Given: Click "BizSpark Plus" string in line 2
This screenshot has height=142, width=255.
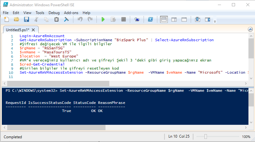Looking at the screenshot, I should [131, 40].
